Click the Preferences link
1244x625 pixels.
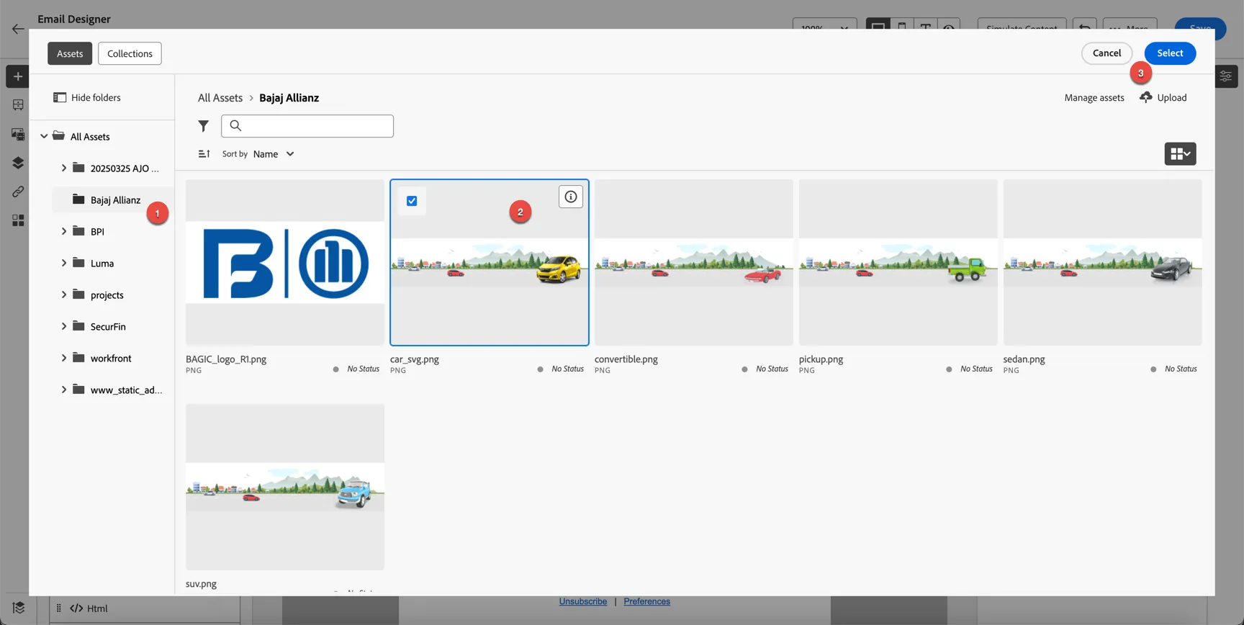[646, 601]
